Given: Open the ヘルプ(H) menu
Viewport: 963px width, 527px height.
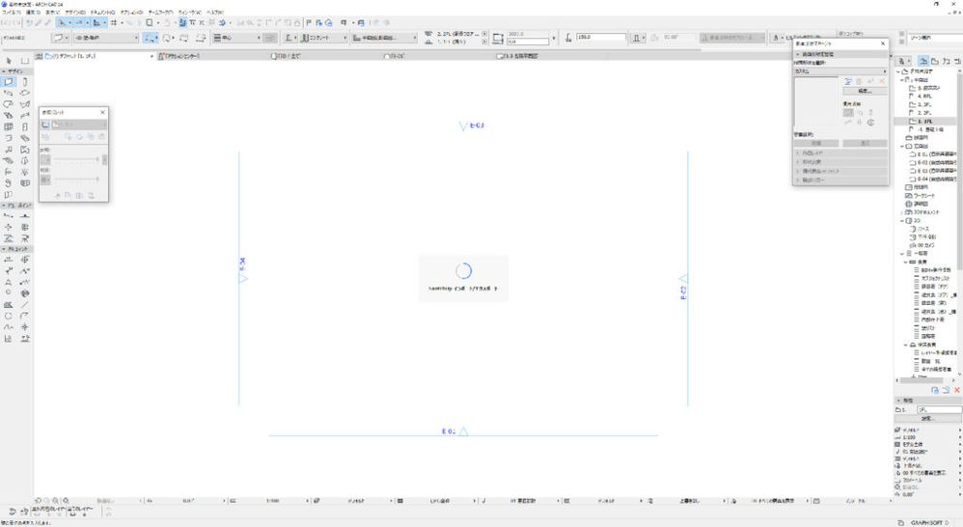Looking at the screenshot, I should [x=215, y=13].
